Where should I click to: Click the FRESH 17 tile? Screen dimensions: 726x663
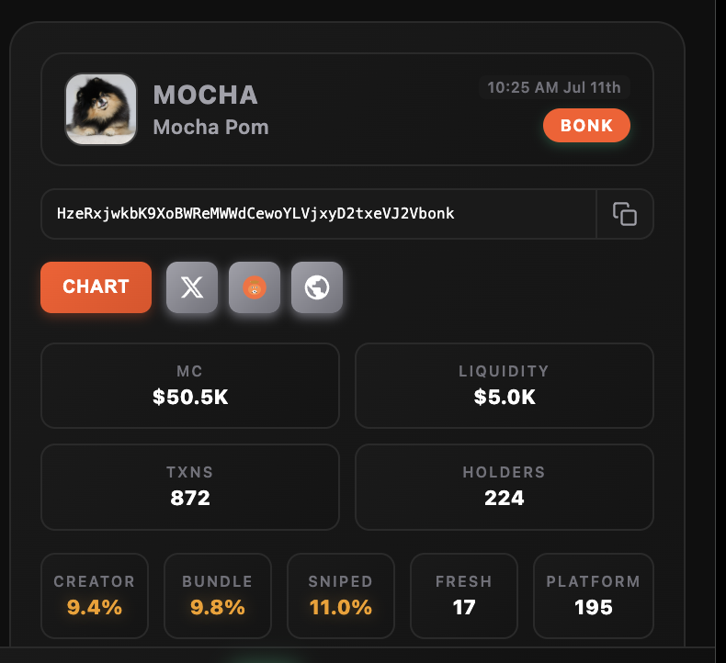tap(464, 596)
